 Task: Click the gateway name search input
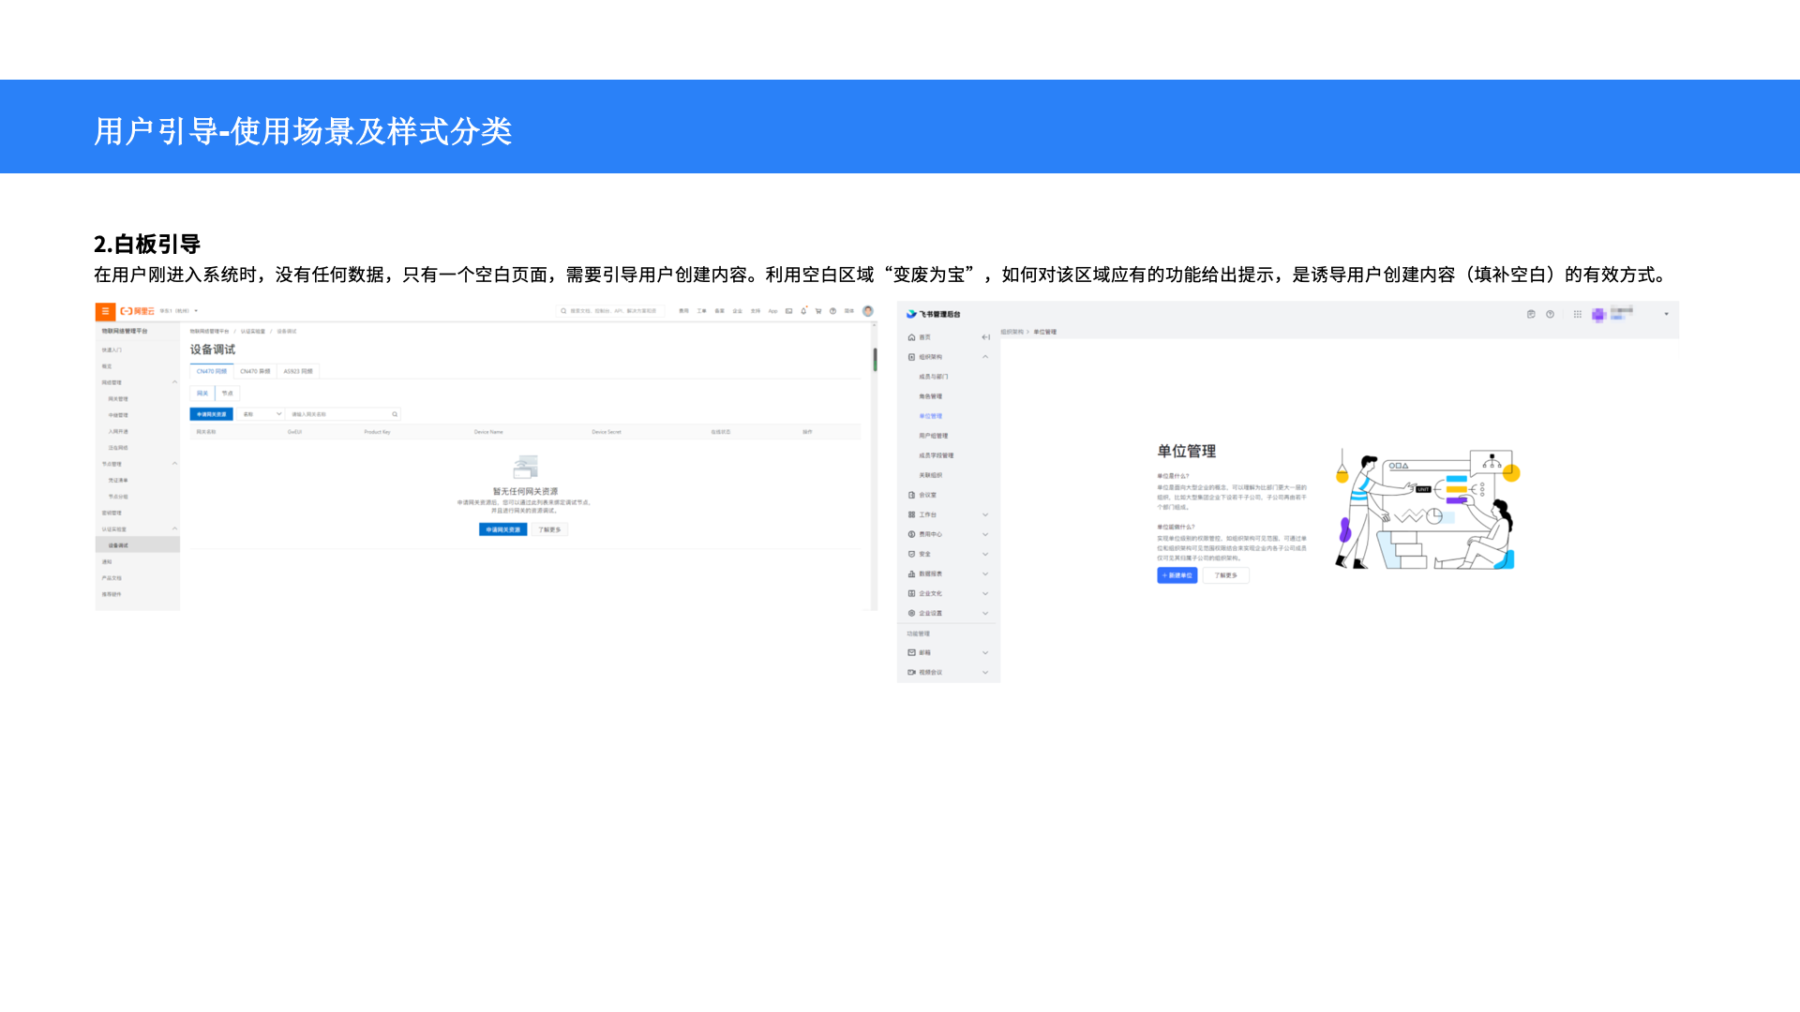337,414
